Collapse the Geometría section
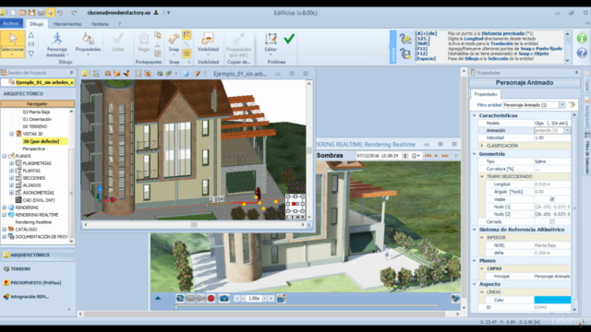Screen dimensions: 591x332 (x=475, y=154)
